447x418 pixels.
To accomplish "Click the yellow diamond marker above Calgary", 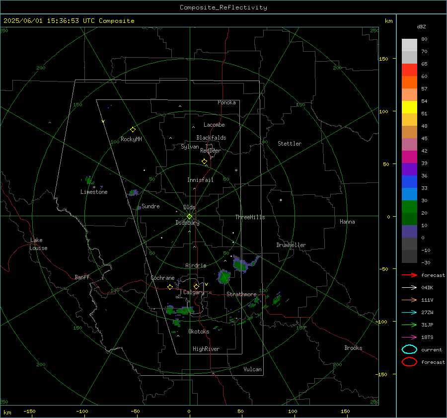I will click(196, 286).
